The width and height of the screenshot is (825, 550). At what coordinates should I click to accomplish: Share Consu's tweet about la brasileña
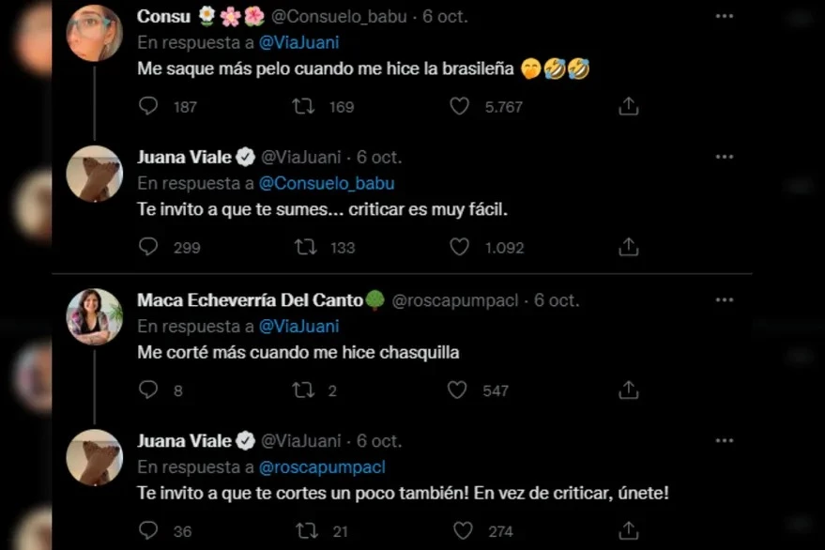point(629,106)
